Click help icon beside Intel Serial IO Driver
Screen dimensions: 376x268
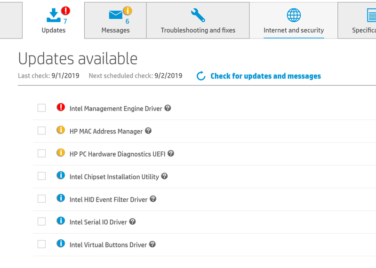pos(132,221)
